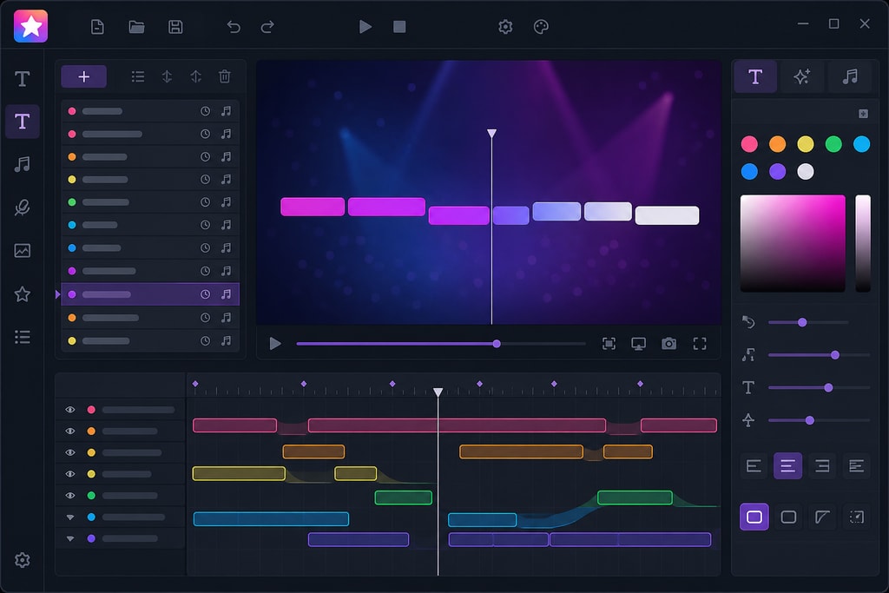Open the list view in left sidebar
889x593 pixels.
tap(23, 338)
